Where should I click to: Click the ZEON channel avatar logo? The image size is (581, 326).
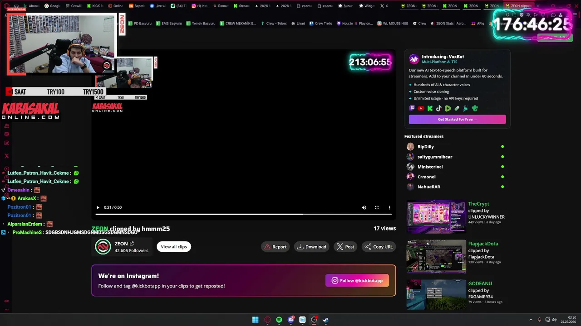(103, 247)
